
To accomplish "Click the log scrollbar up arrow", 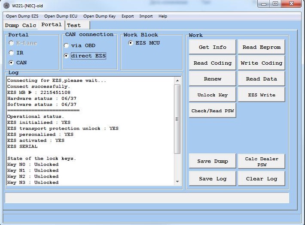I will pos(177,81).
